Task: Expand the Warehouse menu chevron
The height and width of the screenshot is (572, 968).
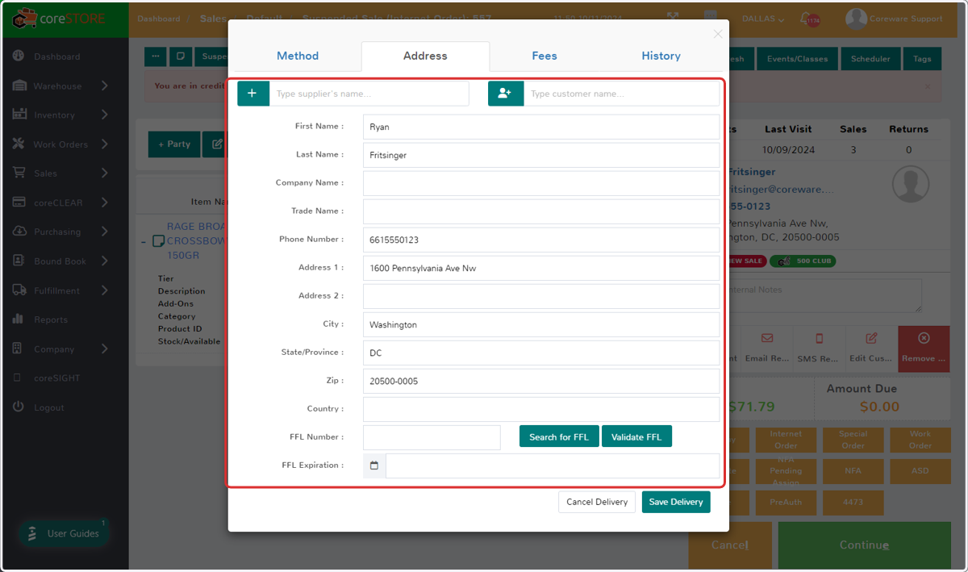Action: (105, 86)
